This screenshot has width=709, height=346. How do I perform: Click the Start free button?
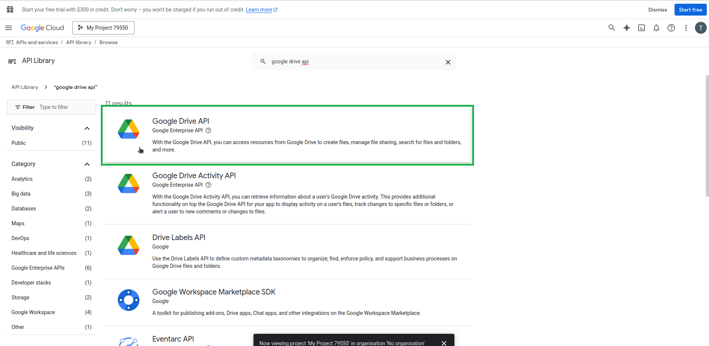tap(690, 10)
